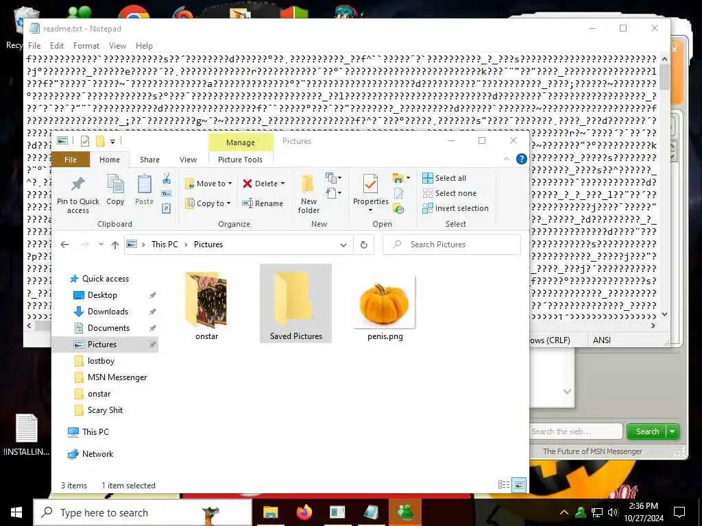Image resolution: width=702 pixels, height=526 pixels.
Task: Click the Cut scissors icon in ribbon
Action: pyautogui.click(x=167, y=179)
